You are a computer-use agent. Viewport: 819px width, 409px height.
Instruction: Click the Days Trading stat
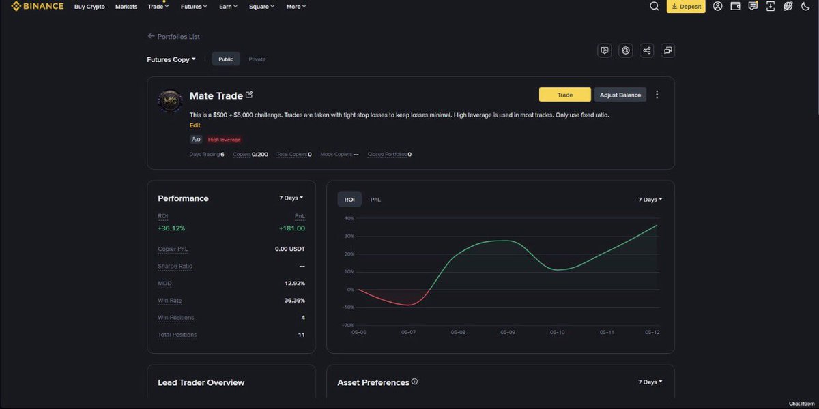coord(207,154)
